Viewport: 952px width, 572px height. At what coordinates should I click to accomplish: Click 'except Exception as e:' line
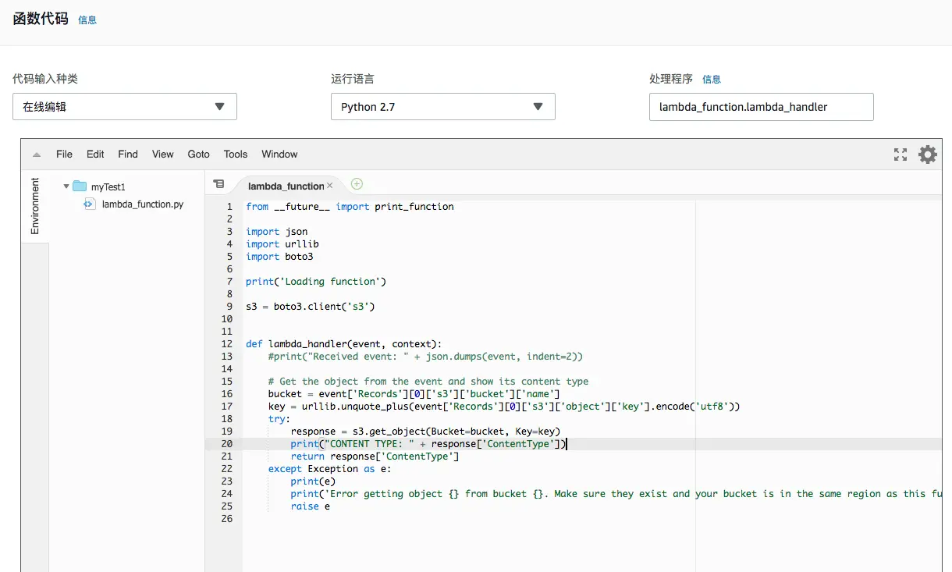(329, 469)
